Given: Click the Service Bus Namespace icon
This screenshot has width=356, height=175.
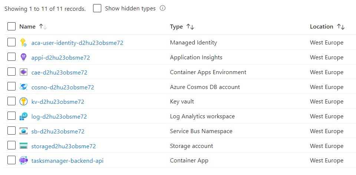Looking at the screenshot, I should [24, 131].
